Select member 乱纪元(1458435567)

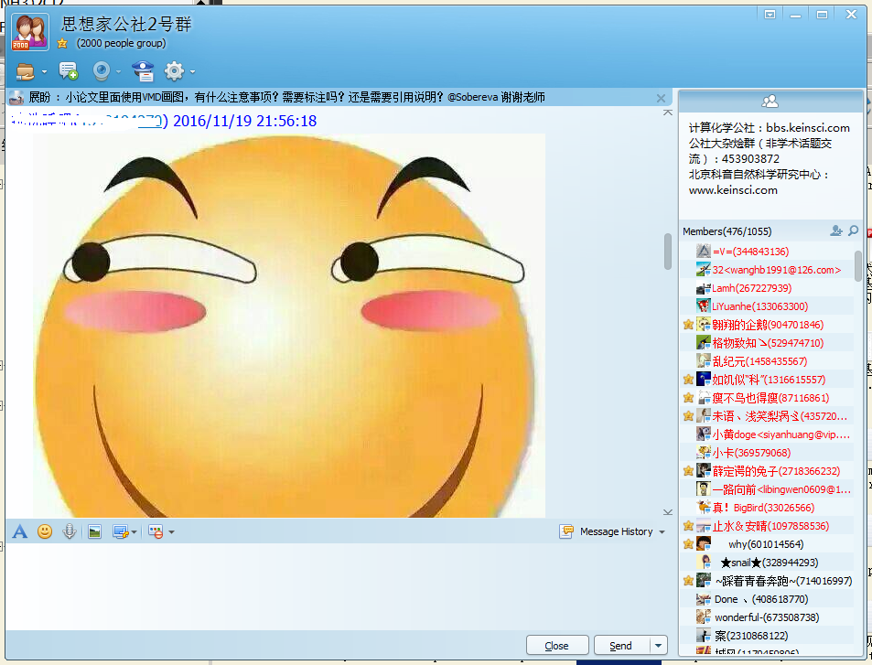click(768, 361)
